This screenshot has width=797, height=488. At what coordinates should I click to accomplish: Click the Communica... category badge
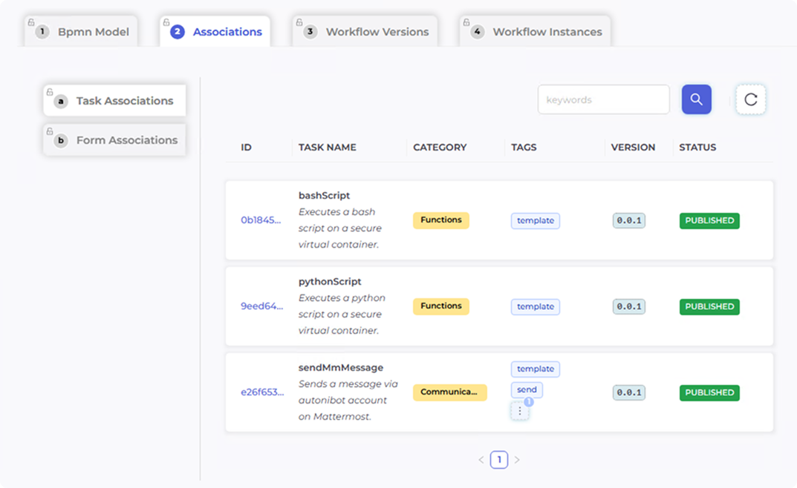click(449, 392)
